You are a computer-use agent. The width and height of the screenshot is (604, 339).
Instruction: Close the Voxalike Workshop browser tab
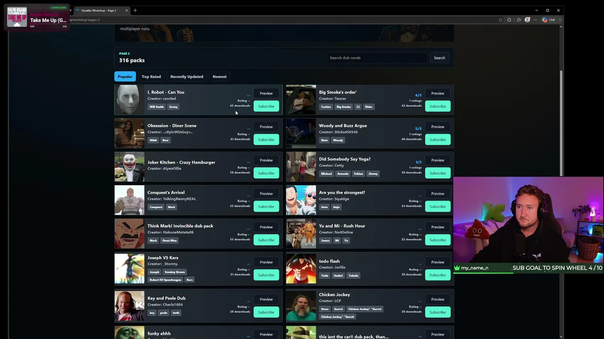[x=126, y=10]
